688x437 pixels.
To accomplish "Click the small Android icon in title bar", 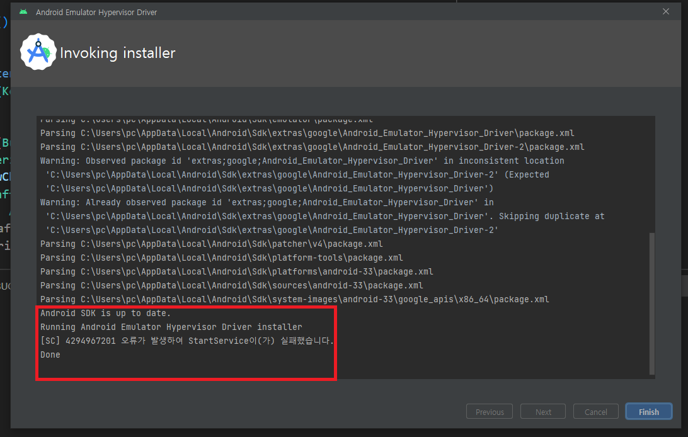I will coord(23,12).
